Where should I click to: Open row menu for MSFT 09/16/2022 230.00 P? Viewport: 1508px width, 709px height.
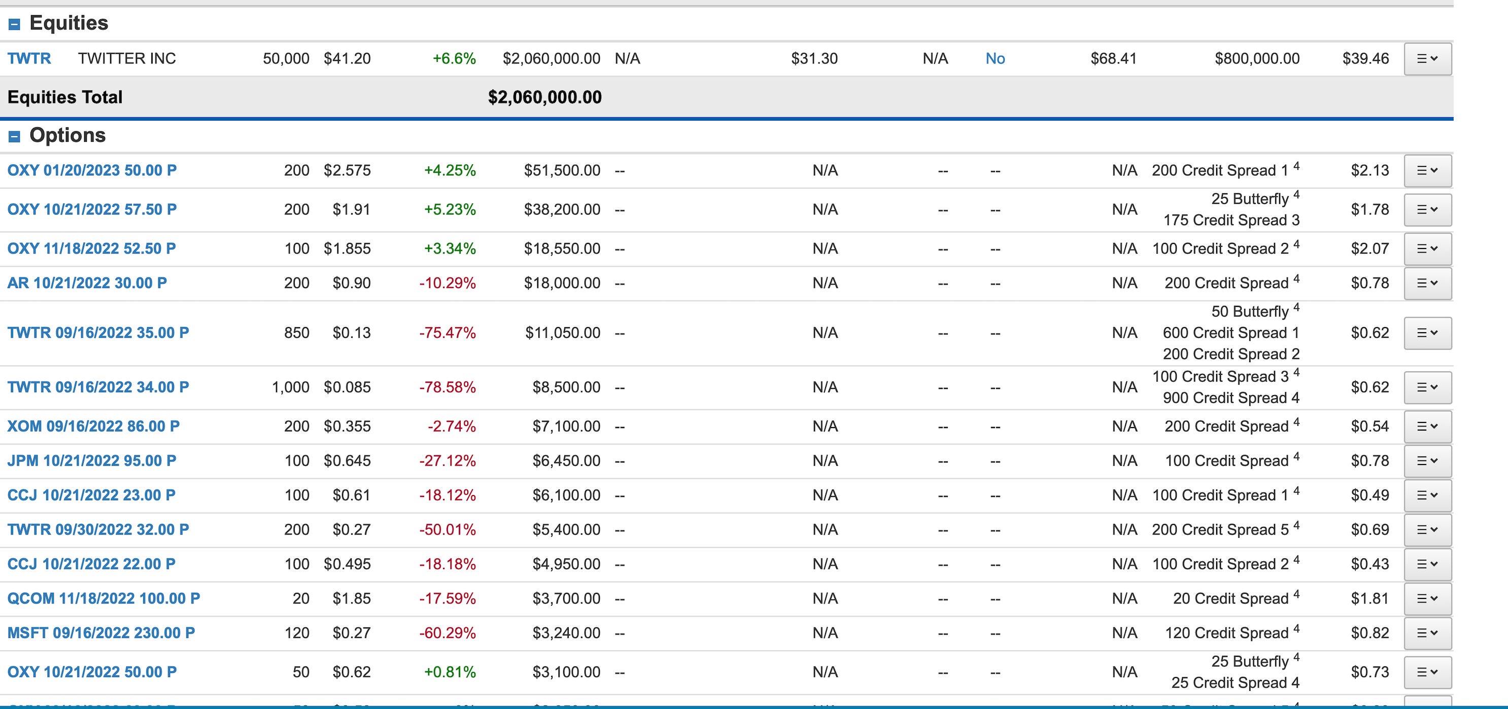point(1427,633)
